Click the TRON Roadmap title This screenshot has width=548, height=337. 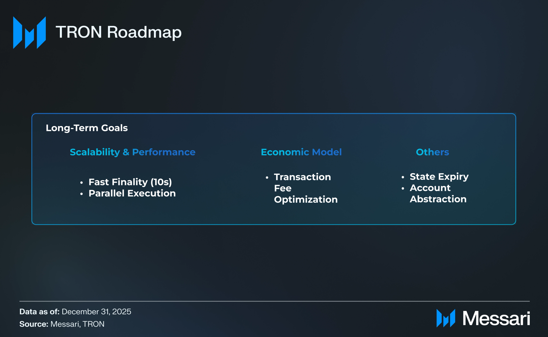point(118,32)
